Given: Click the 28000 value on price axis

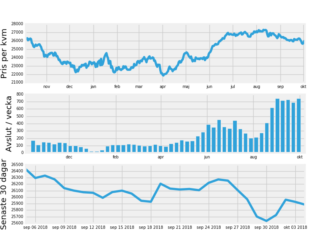Looking at the screenshot, I should pyautogui.click(x=17, y=24).
